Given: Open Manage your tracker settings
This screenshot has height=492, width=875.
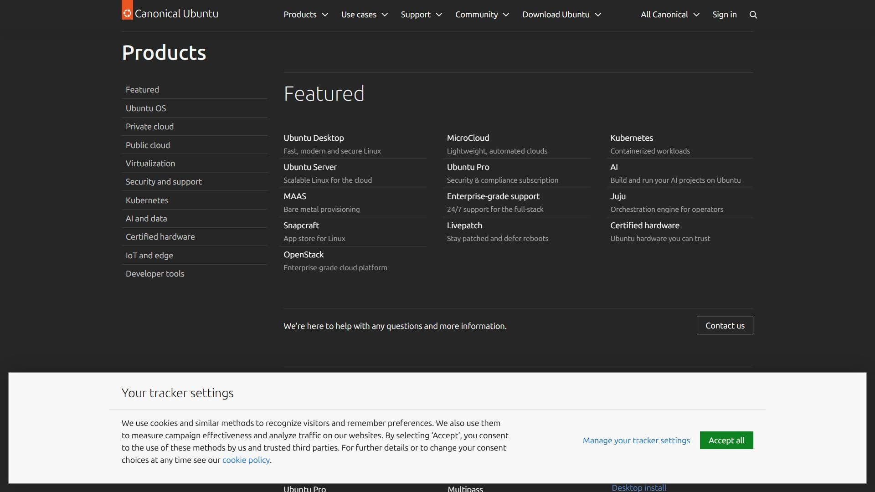Looking at the screenshot, I should point(636,441).
